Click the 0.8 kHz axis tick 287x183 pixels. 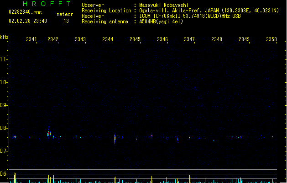point(4,128)
